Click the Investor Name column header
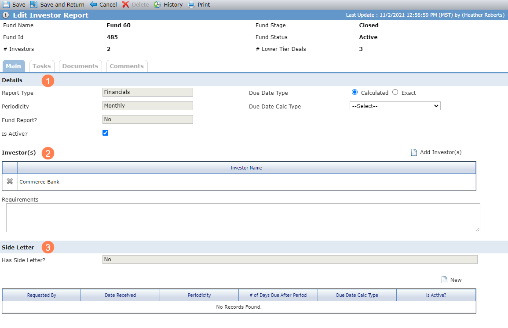The width and height of the screenshot is (508, 328). click(246, 168)
